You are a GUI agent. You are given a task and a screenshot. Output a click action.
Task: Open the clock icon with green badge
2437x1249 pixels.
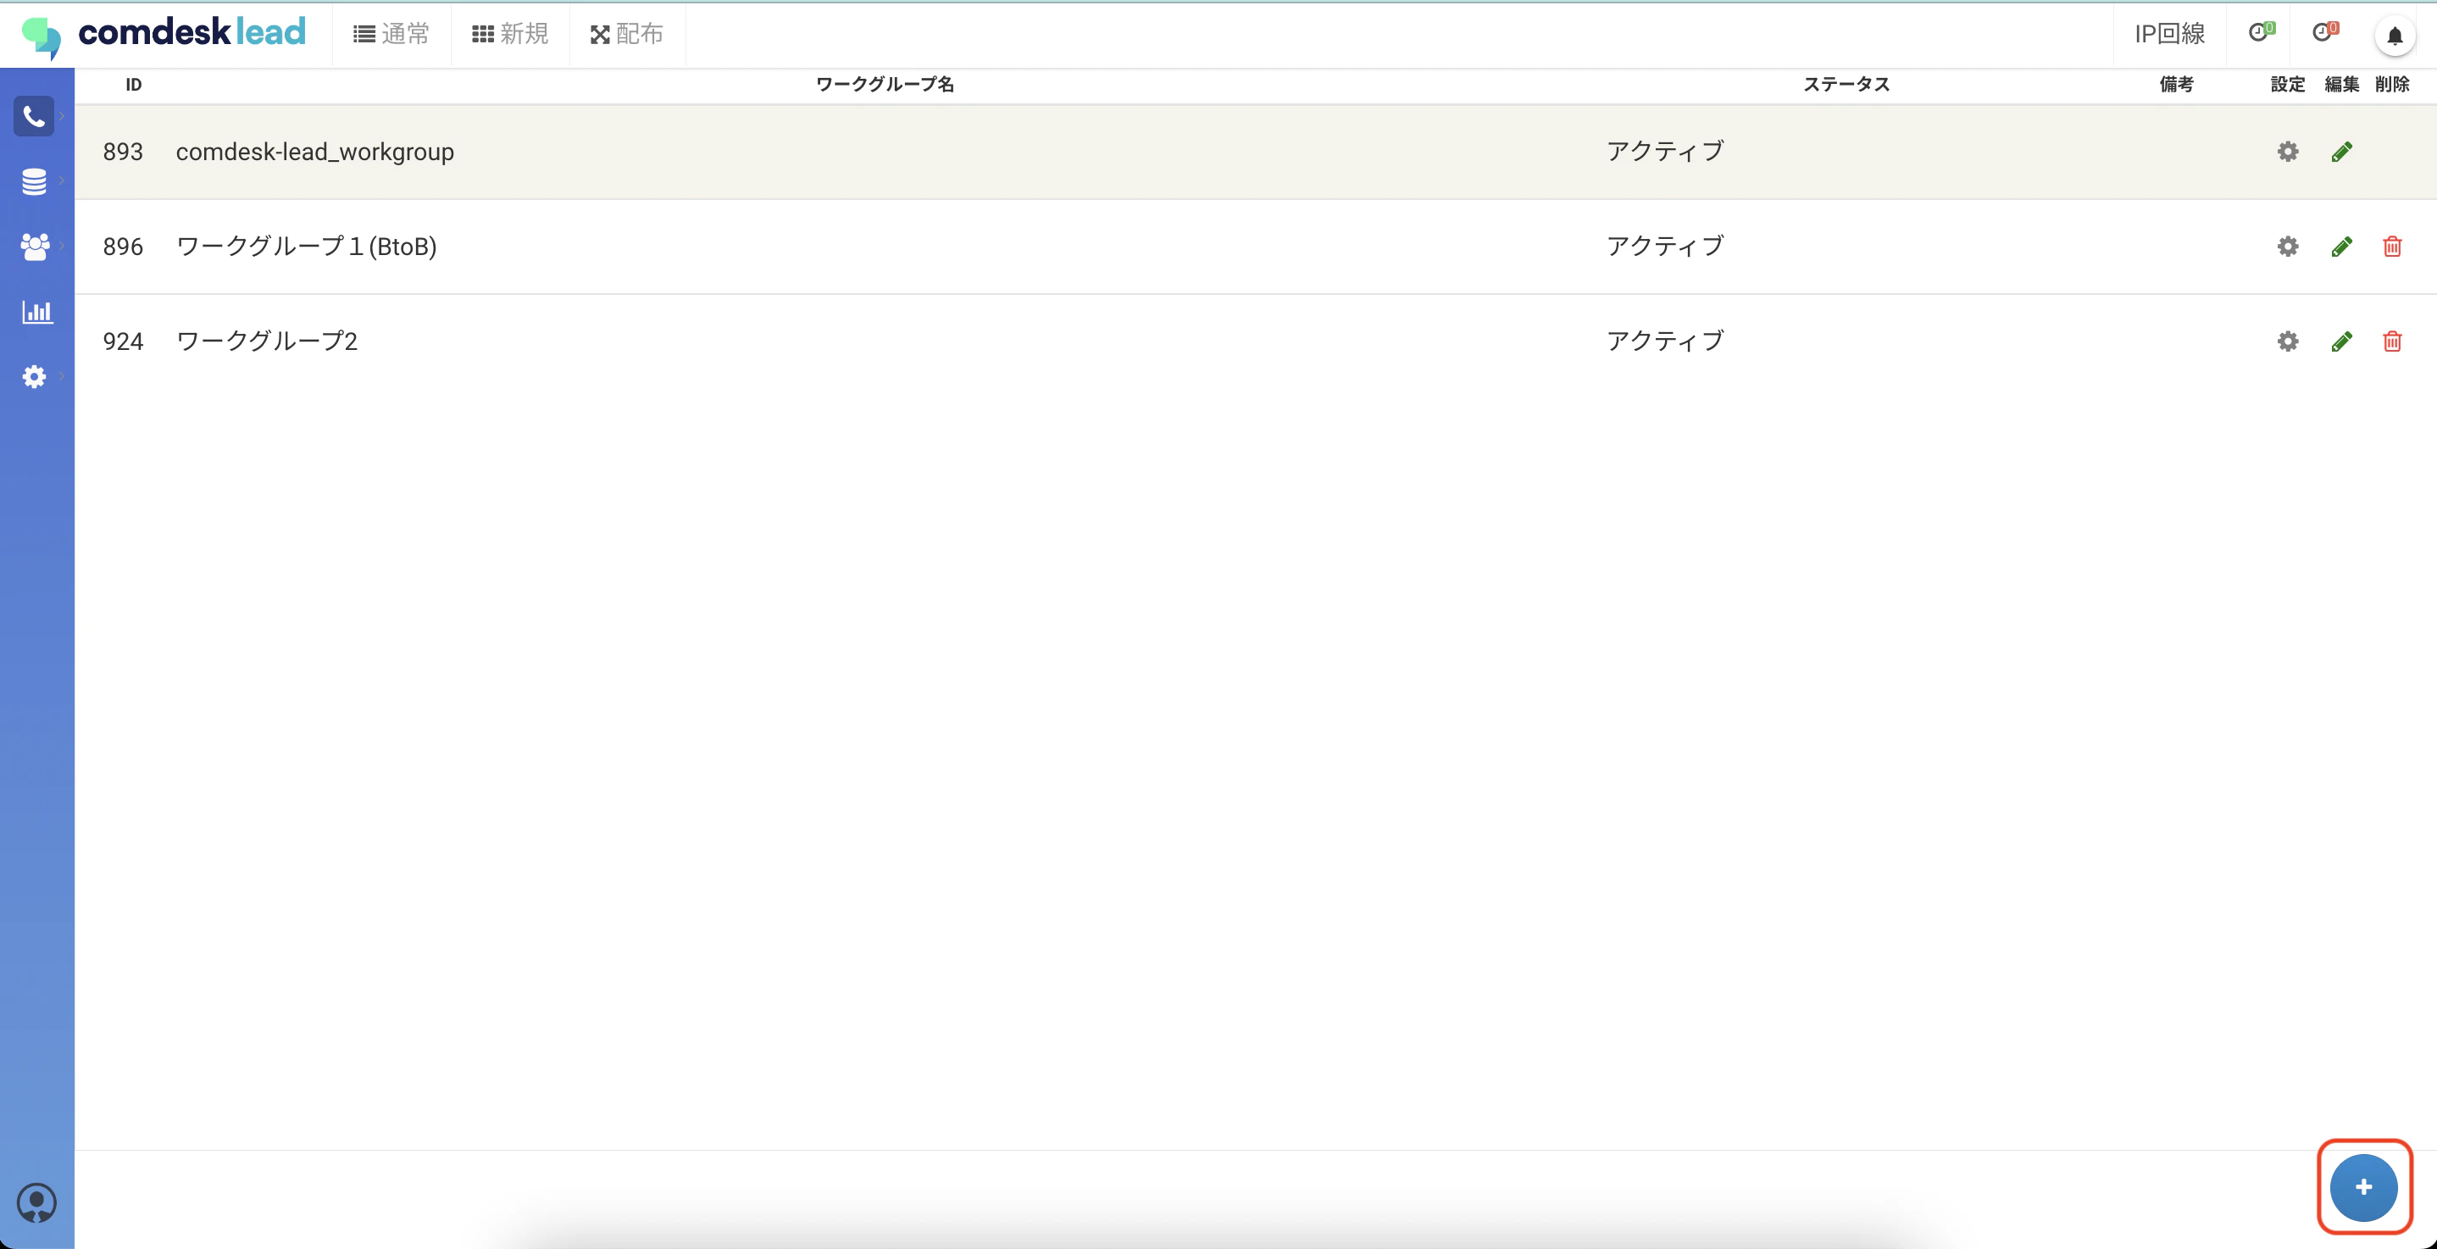(x=2261, y=33)
